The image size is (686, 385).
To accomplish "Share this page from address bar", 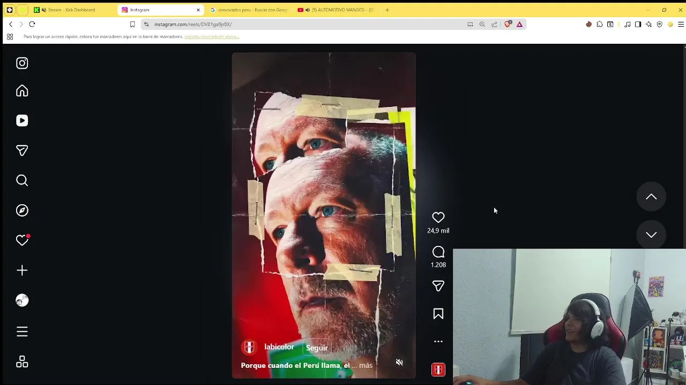I will [494, 24].
